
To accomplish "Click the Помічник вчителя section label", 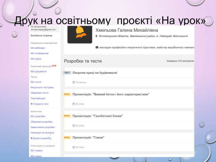I will pos(41,66).
